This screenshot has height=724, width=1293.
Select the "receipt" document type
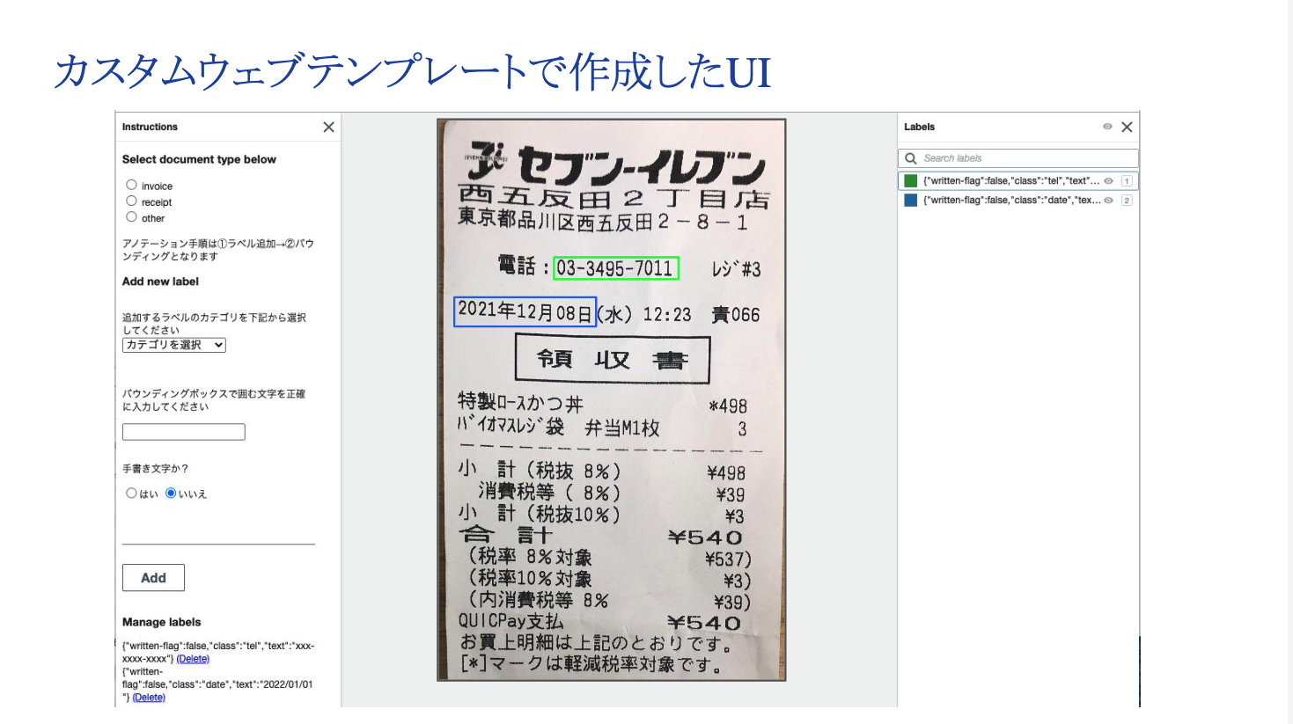pyautogui.click(x=131, y=201)
